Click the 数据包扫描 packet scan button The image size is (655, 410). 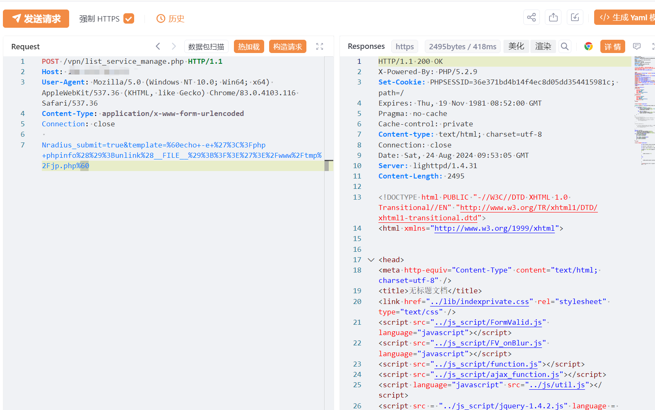pyautogui.click(x=206, y=47)
